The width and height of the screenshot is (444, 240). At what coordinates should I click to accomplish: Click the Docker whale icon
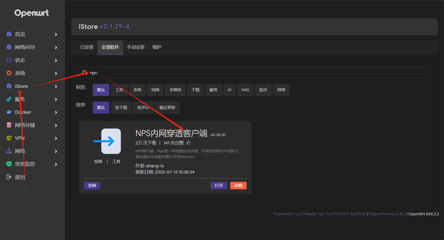[9, 112]
